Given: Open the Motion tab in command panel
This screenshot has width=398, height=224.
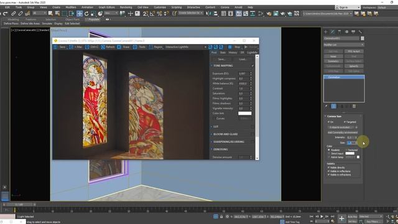Looking at the screenshot, I should click(x=346, y=32).
